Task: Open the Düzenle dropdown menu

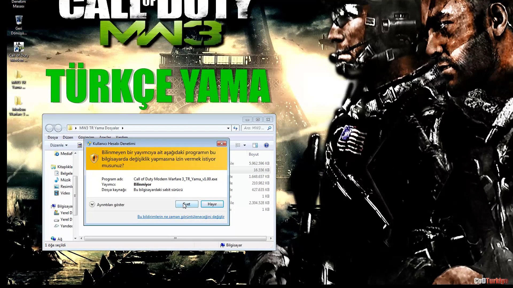Action: coord(59,145)
